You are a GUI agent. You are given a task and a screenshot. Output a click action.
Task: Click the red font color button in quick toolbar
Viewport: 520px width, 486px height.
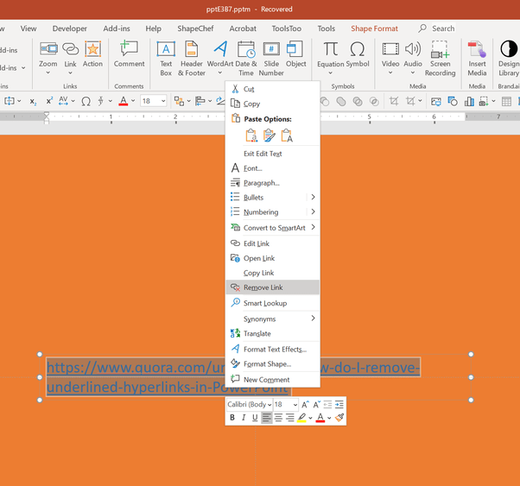tap(124, 101)
